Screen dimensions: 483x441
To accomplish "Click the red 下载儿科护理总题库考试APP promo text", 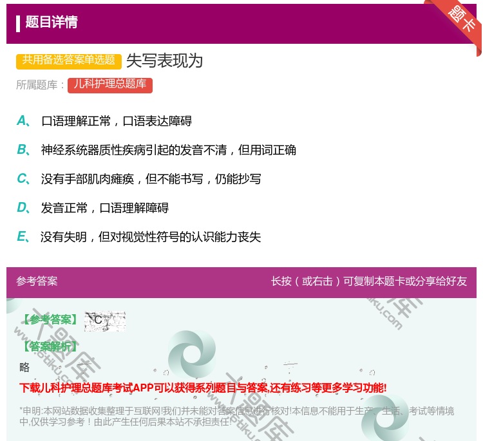I will click(x=203, y=388).
